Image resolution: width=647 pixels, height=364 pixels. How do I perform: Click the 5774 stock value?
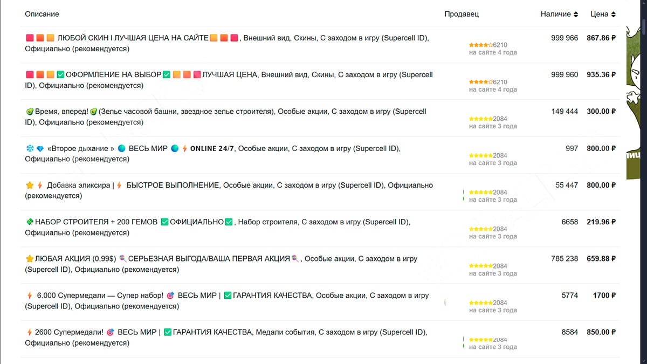point(569,295)
